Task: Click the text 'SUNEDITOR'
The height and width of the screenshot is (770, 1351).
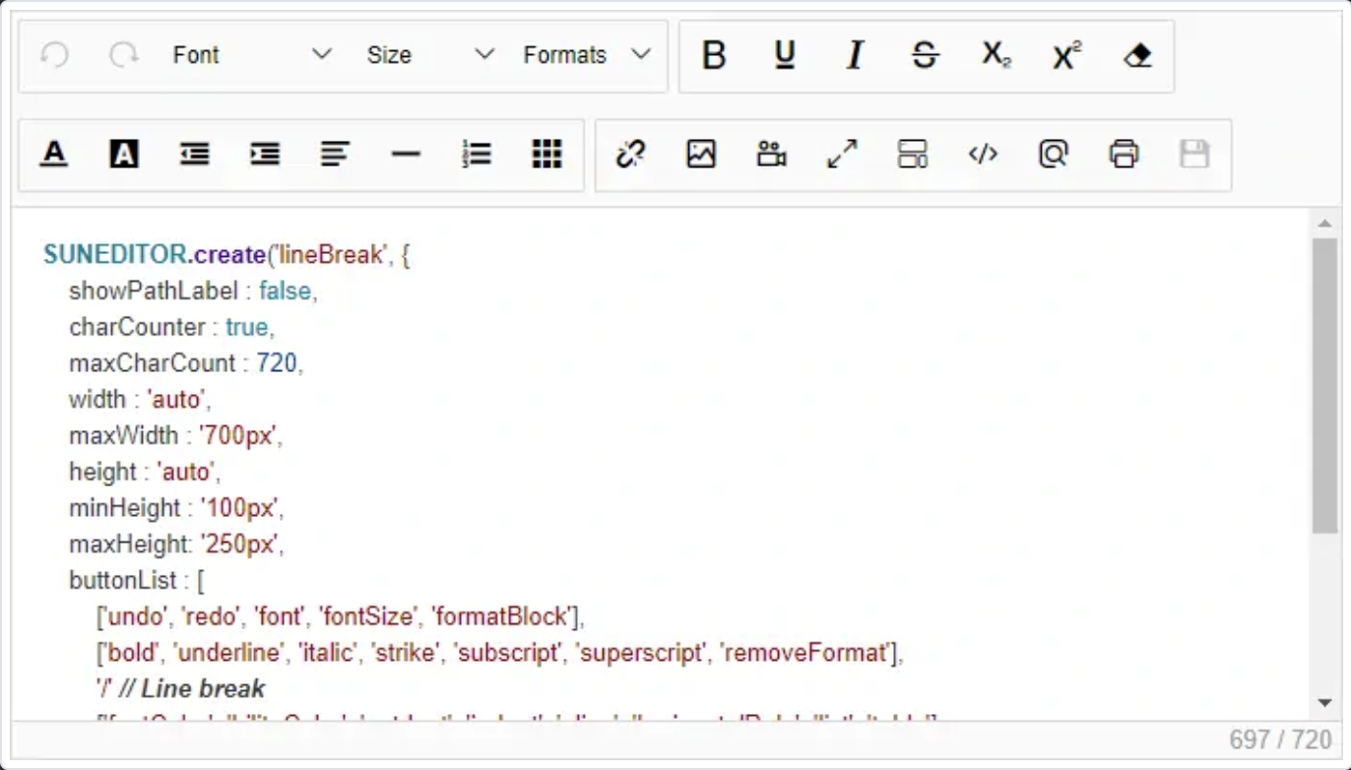Action: pyautogui.click(x=115, y=255)
